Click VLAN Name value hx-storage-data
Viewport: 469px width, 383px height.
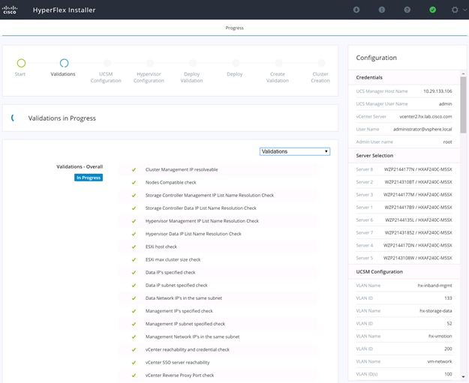click(x=436, y=311)
